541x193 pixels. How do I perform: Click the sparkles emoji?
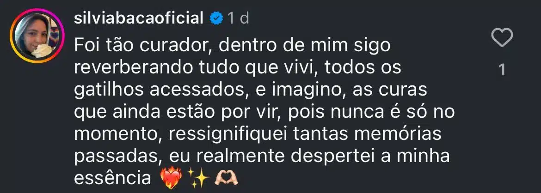(x=199, y=177)
